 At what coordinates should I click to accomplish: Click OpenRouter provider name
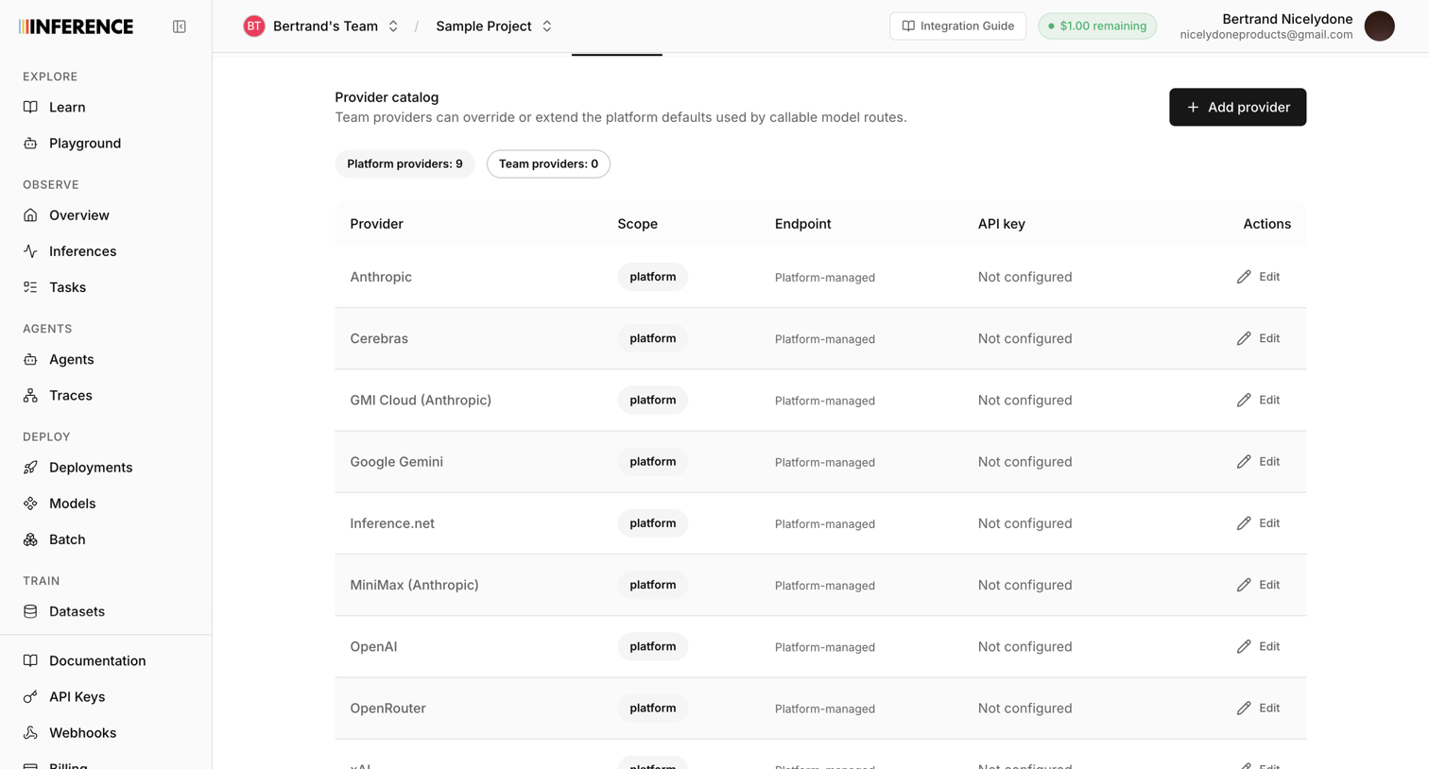387,708
